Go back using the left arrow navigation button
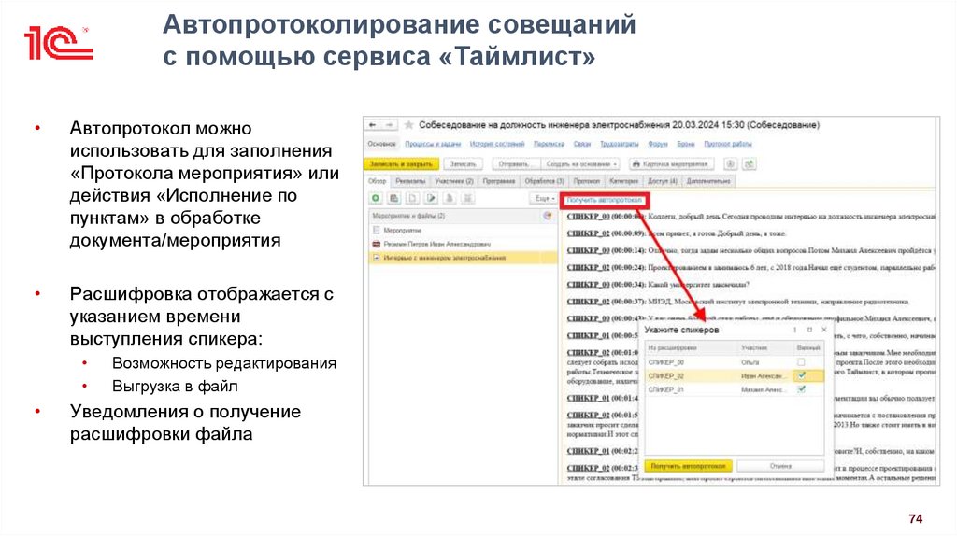The image size is (957, 536). pos(372,125)
